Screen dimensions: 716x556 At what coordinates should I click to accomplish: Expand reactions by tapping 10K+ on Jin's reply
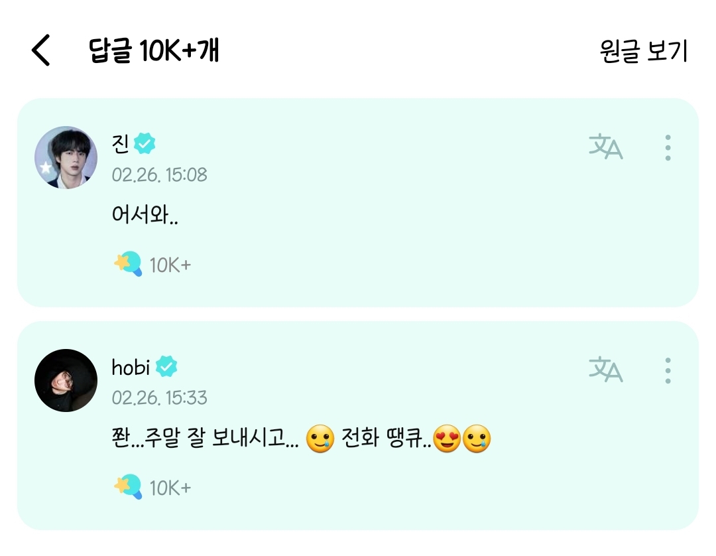point(169,263)
